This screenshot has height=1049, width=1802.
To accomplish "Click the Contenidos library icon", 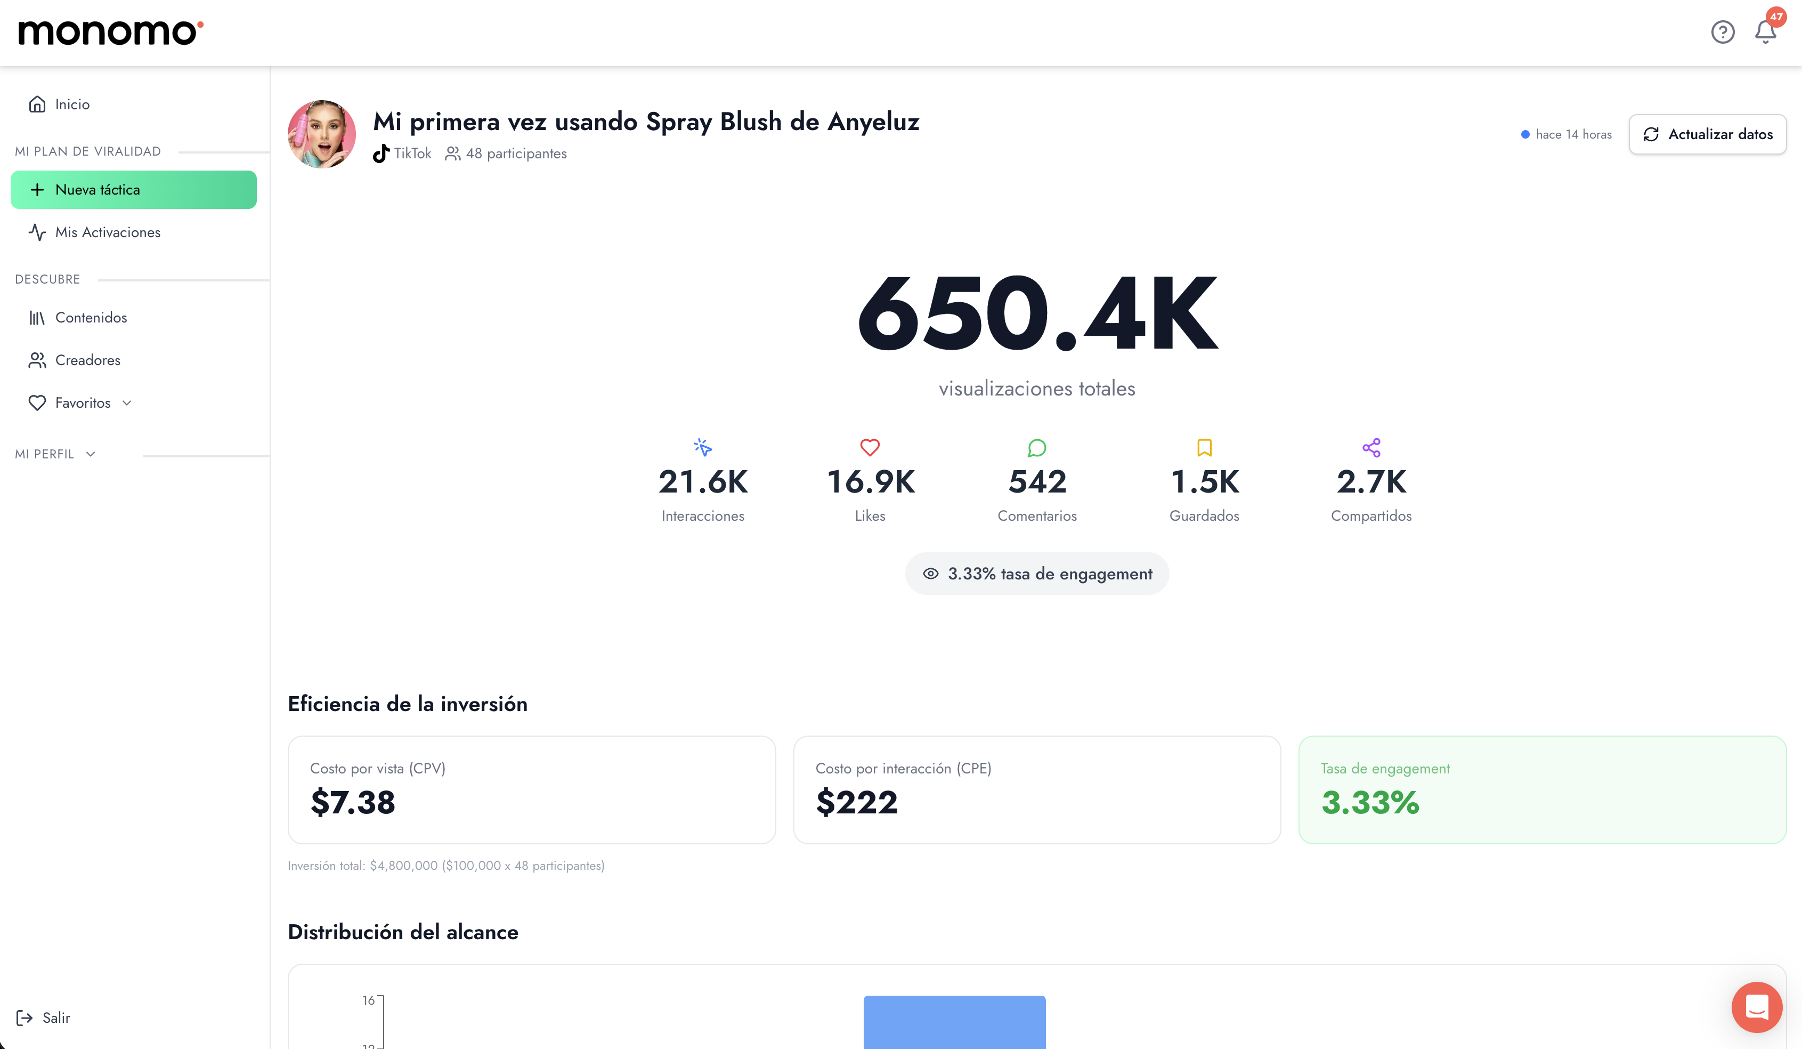I will (37, 317).
